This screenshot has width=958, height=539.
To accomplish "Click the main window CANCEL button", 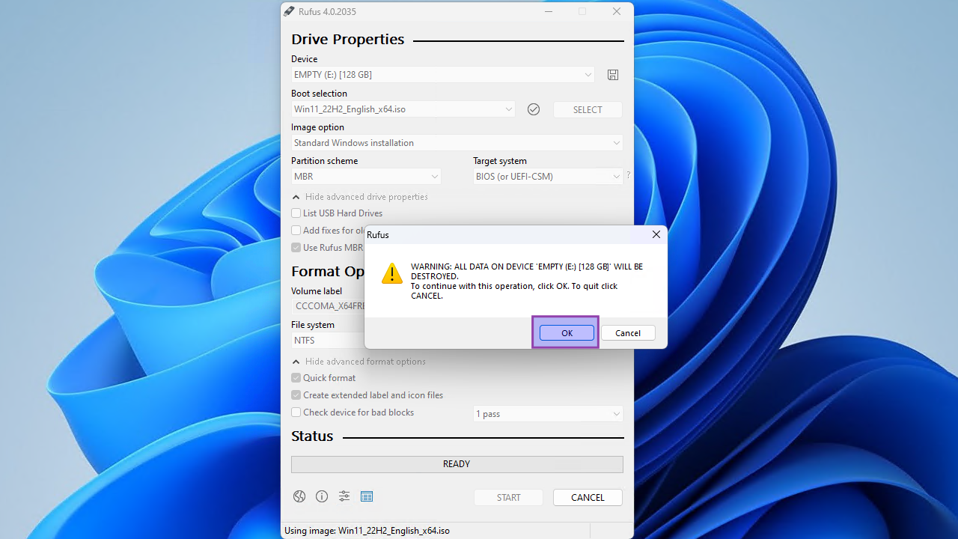I will tap(588, 498).
